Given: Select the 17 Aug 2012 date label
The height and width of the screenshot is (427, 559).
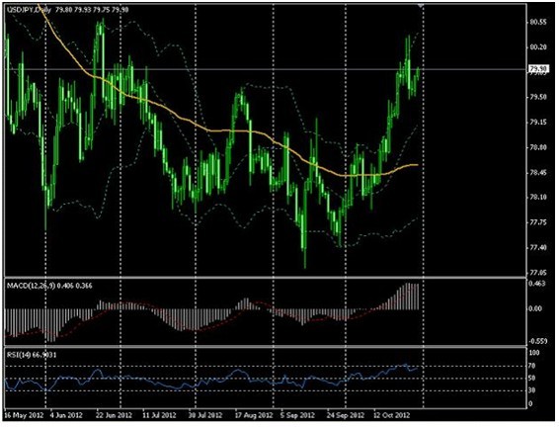Looking at the screenshot, I should (x=254, y=415).
